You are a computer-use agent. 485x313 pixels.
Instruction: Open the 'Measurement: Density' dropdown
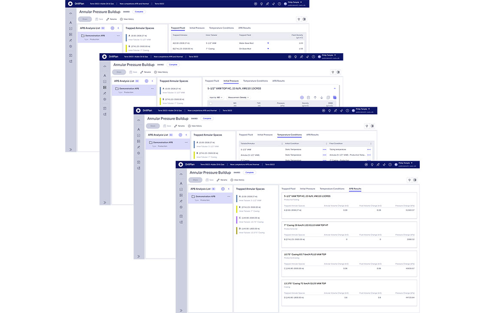(x=238, y=97)
